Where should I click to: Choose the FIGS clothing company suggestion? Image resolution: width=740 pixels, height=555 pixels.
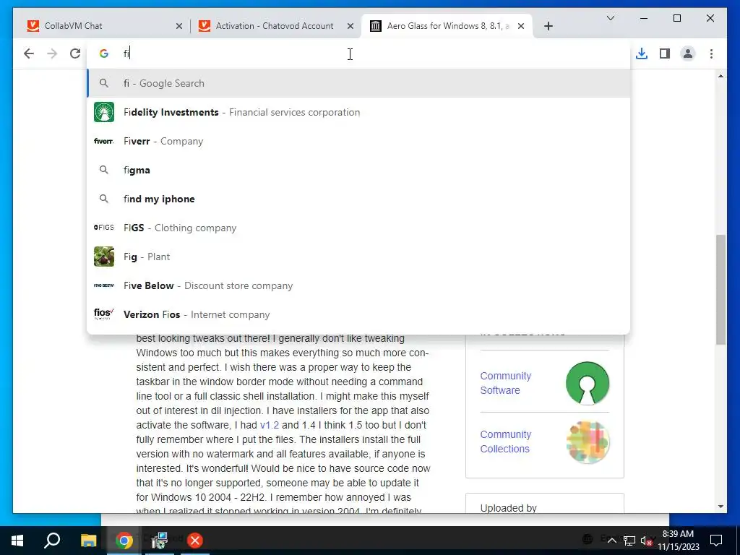[358, 228]
